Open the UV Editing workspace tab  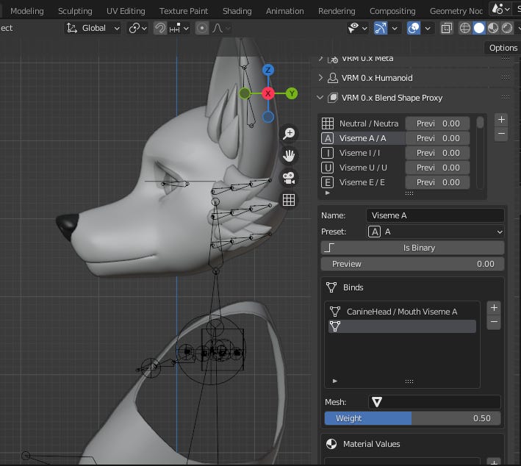click(x=126, y=11)
